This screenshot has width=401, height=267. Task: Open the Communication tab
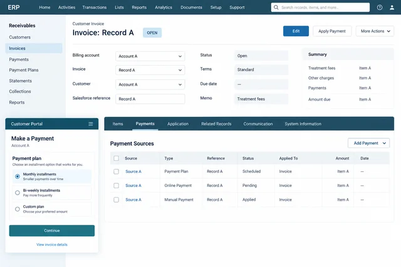pyautogui.click(x=258, y=124)
